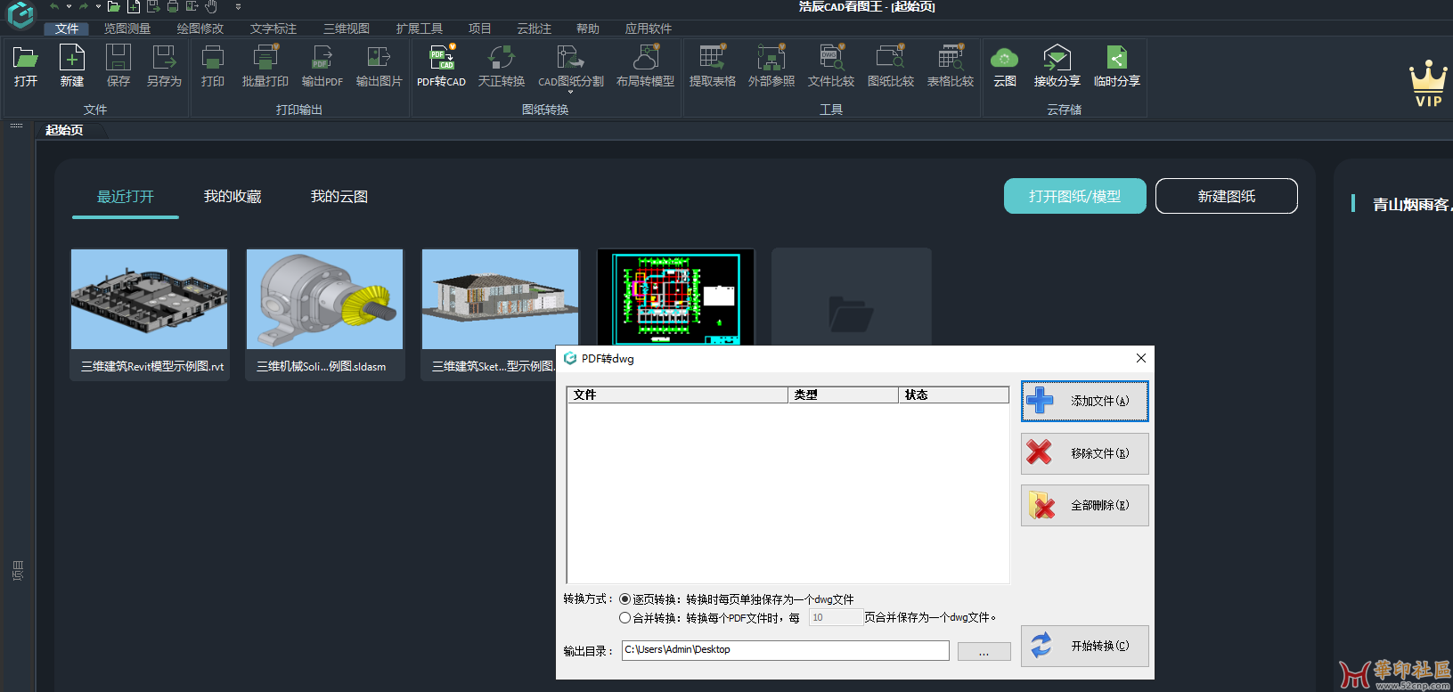Switch to 我的收藏 favorites tab
The height and width of the screenshot is (692, 1453).
(x=233, y=197)
